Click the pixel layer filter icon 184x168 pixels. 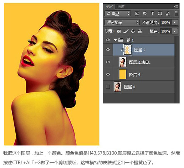(137, 14)
